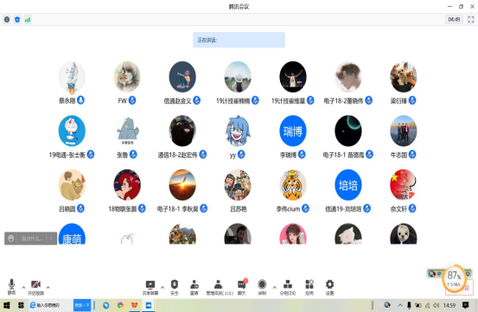Open the chat with unread badge
Image resolution: width=478 pixels, height=312 pixels.
[x=242, y=287]
